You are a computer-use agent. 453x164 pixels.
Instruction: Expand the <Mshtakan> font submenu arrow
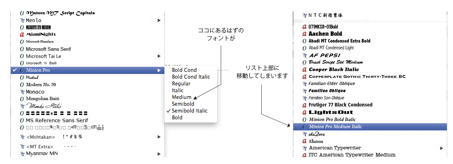click(x=159, y=137)
